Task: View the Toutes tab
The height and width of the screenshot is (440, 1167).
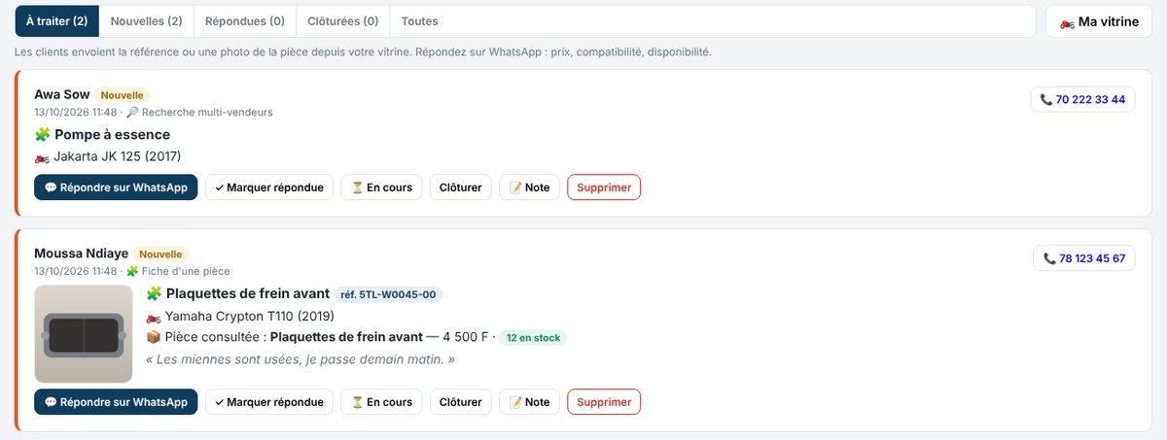Action: pos(419,21)
